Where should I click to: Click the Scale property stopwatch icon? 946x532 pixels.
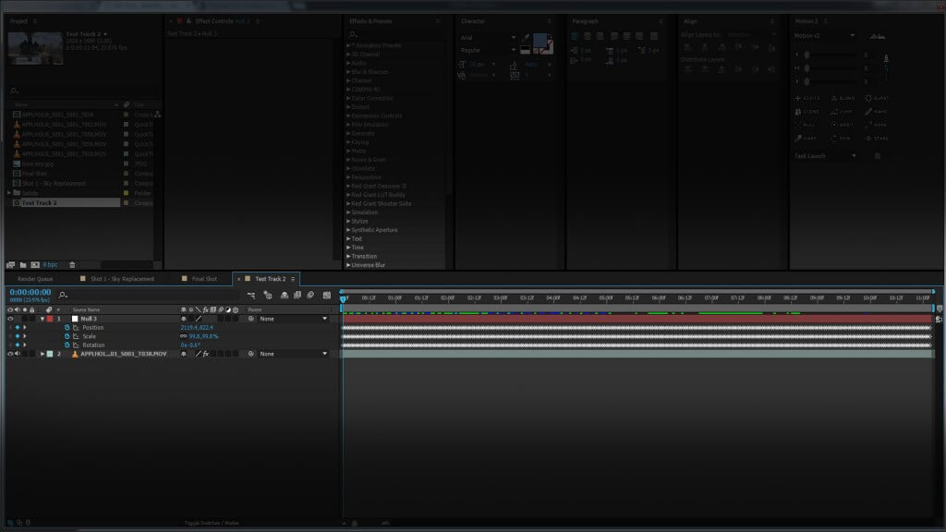coord(67,336)
